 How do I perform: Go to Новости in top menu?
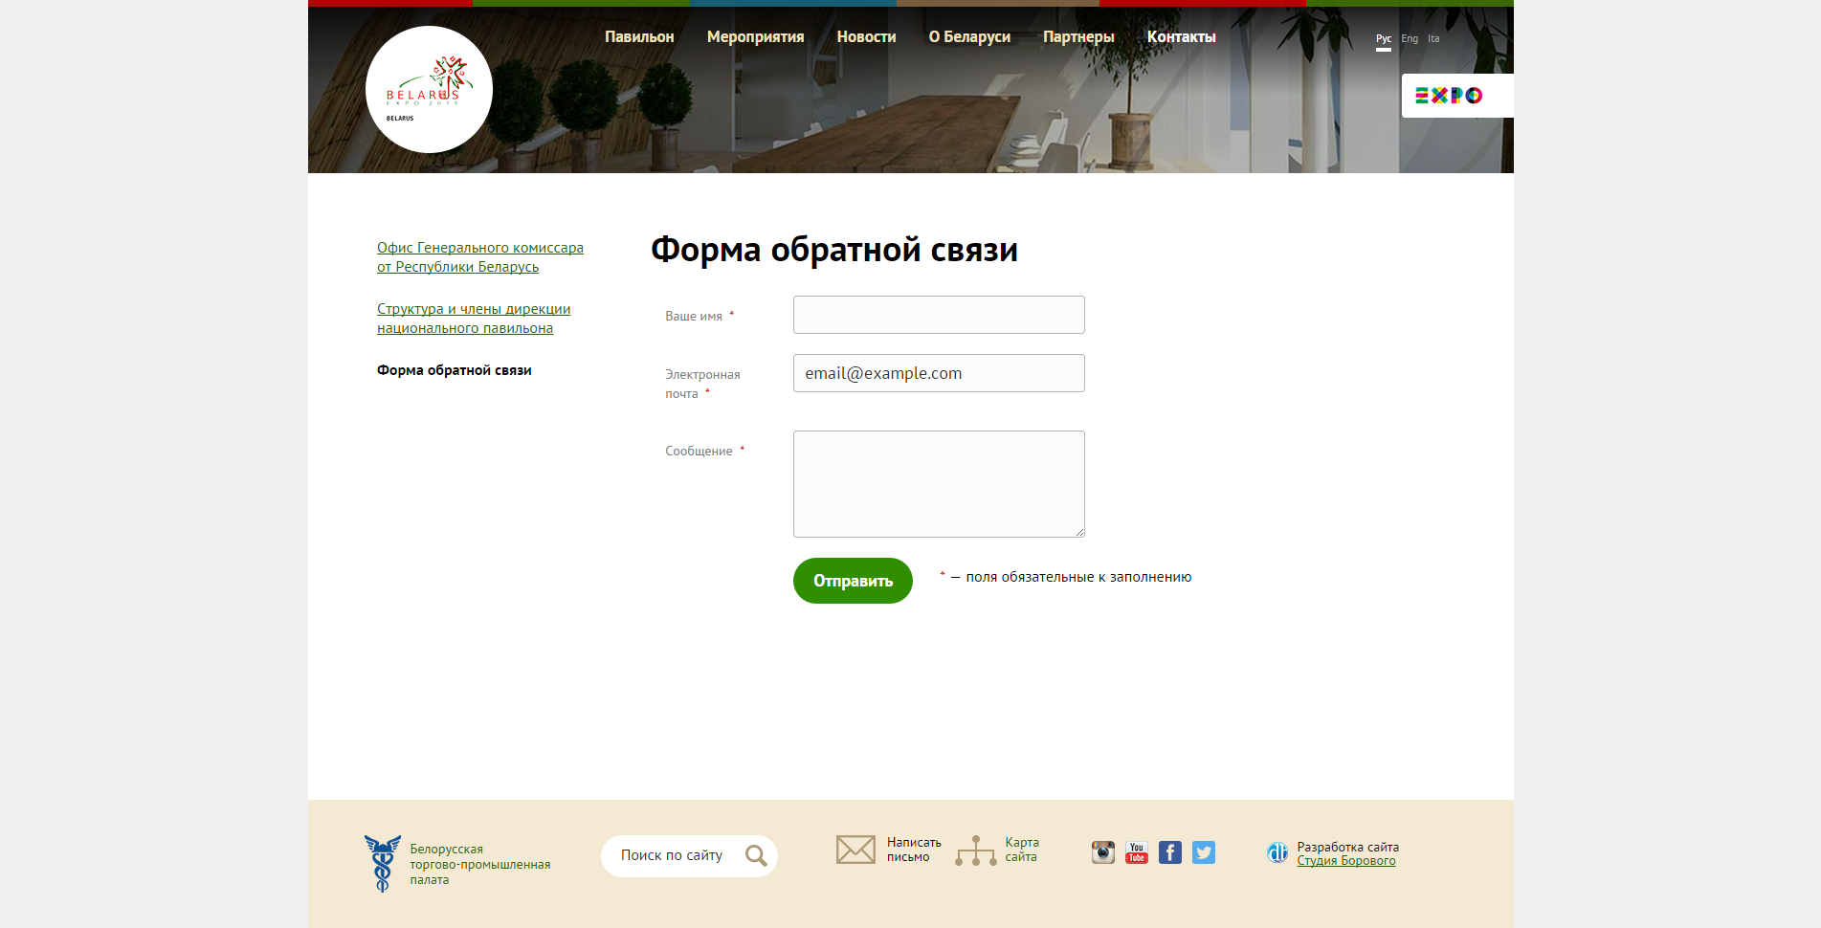[x=866, y=36]
